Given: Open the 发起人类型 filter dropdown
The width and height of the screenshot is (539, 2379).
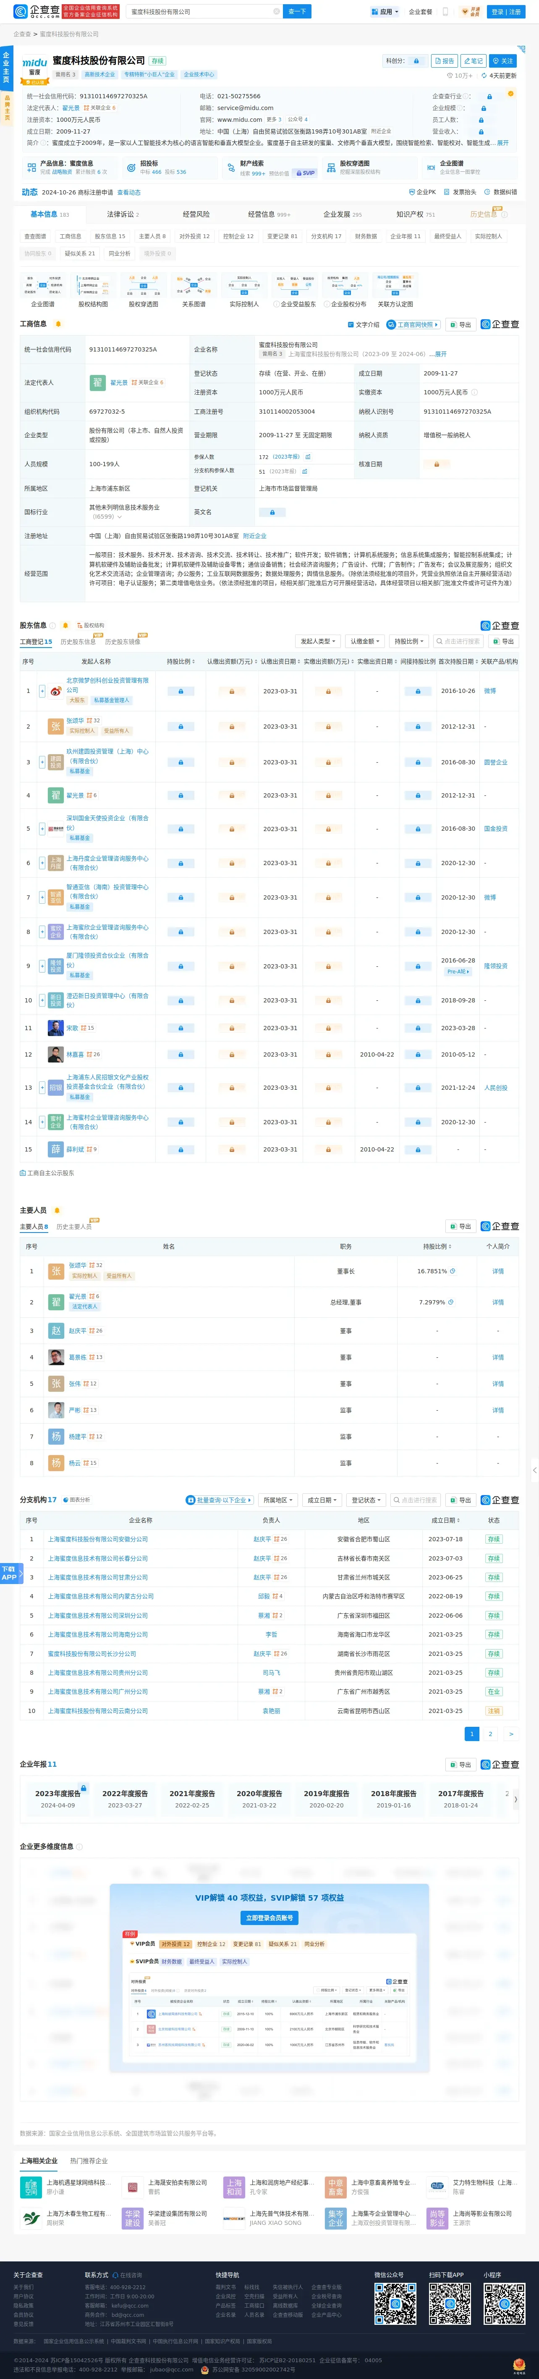Looking at the screenshot, I should tap(317, 641).
